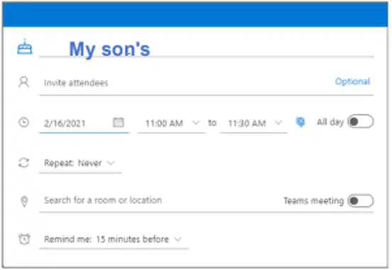This screenshot has width=392, height=270.
Task: Click the location pin icon
Action: (24, 201)
